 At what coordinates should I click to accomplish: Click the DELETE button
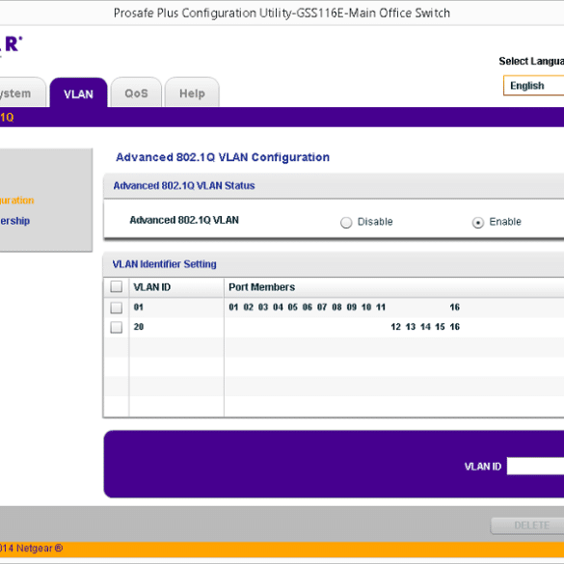[527, 525]
